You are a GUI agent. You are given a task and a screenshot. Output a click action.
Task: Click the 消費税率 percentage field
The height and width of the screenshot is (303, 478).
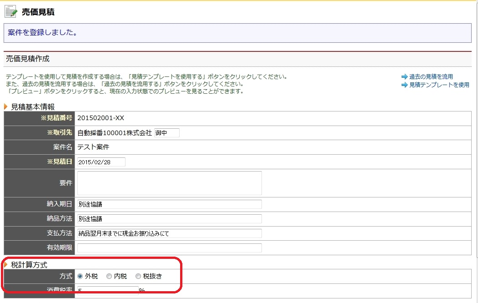(107, 291)
